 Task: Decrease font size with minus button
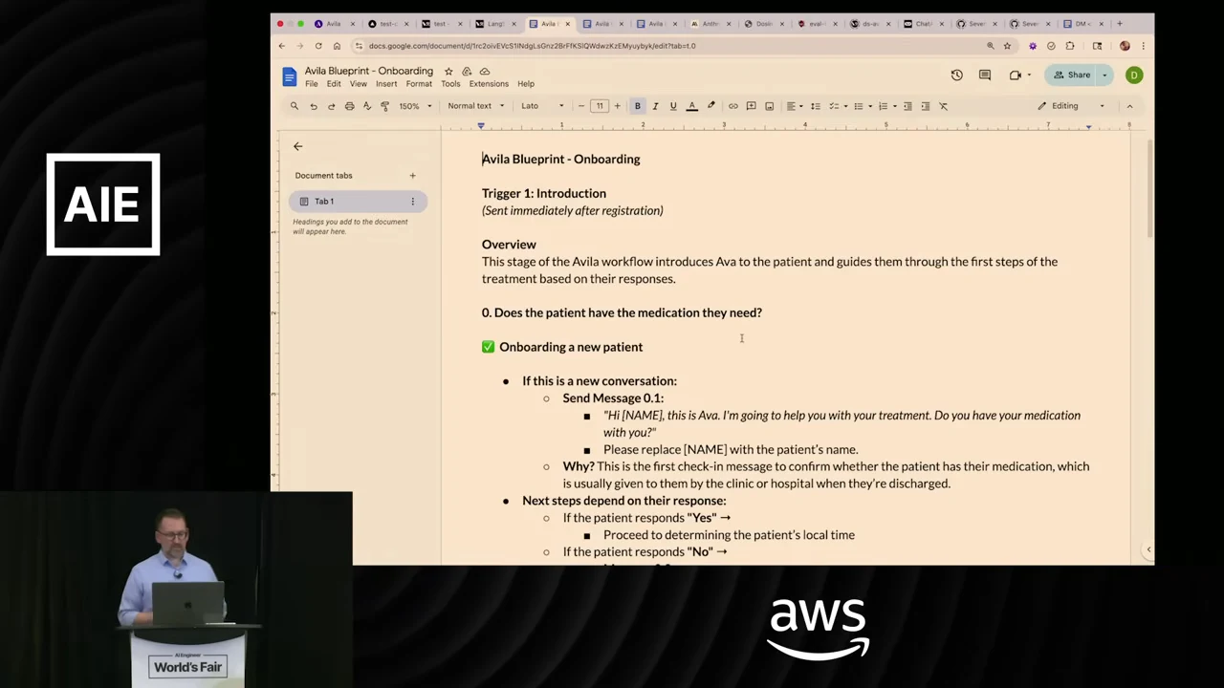(x=581, y=106)
